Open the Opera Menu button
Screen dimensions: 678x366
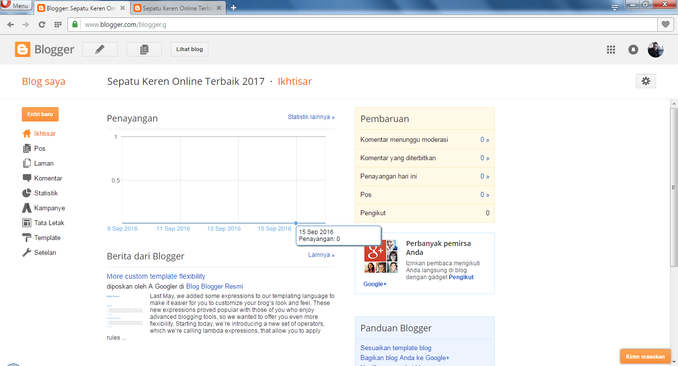16,6
